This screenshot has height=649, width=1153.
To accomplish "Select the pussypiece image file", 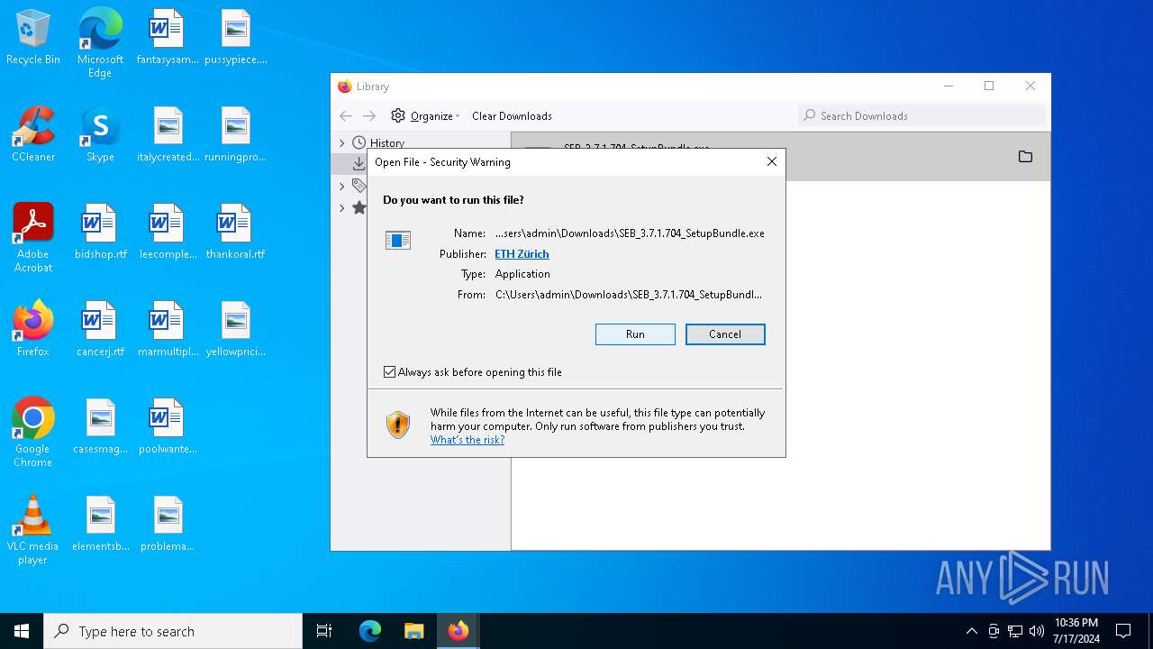I will [x=235, y=38].
